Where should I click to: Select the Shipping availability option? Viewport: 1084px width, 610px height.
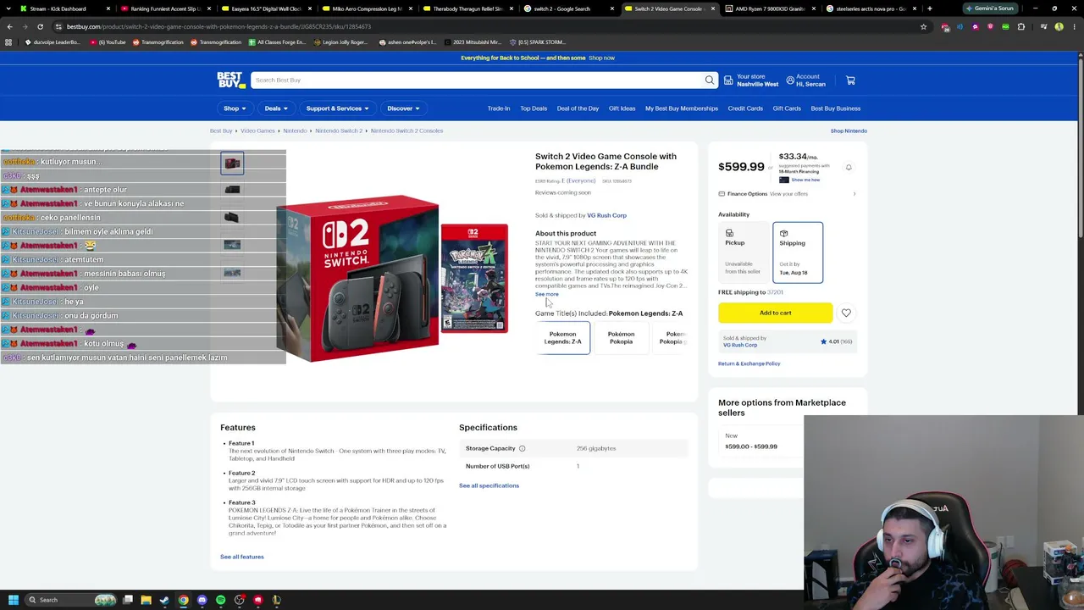[797, 252]
